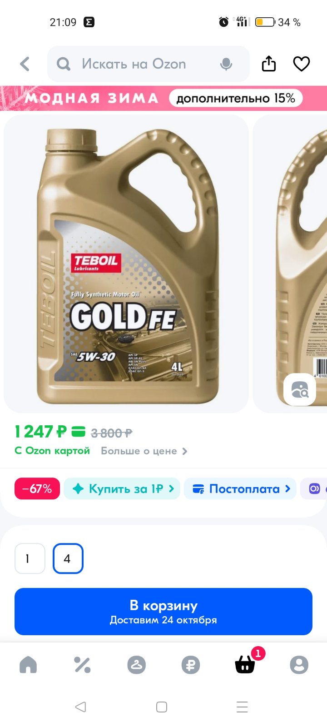The height and width of the screenshot is (727, 327).
Task: Add to cart with "В корзину" button
Action: [x=163, y=612]
